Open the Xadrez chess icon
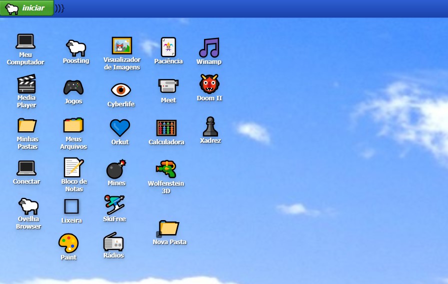Viewport: 448px width, 284px height. pyautogui.click(x=210, y=127)
